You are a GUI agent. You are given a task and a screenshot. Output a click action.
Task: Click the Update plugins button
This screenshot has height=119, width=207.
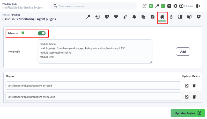(188, 113)
